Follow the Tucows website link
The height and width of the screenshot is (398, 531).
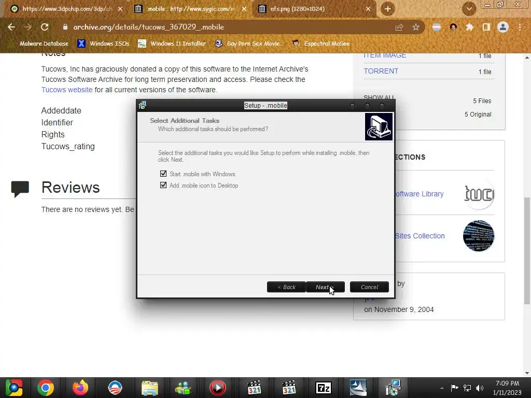pyautogui.click(x=67, y=90)
